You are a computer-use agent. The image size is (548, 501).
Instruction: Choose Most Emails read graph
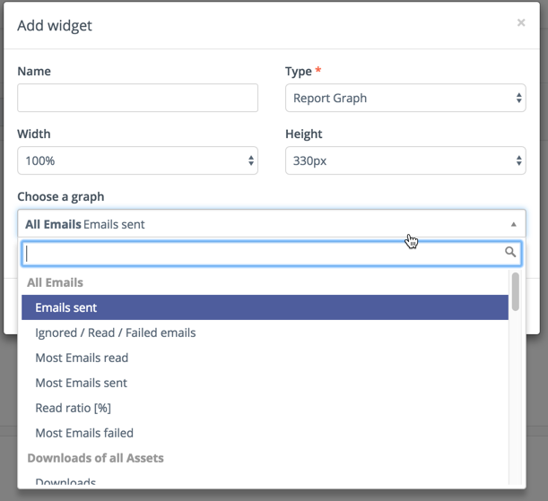[x=82, y=358]
